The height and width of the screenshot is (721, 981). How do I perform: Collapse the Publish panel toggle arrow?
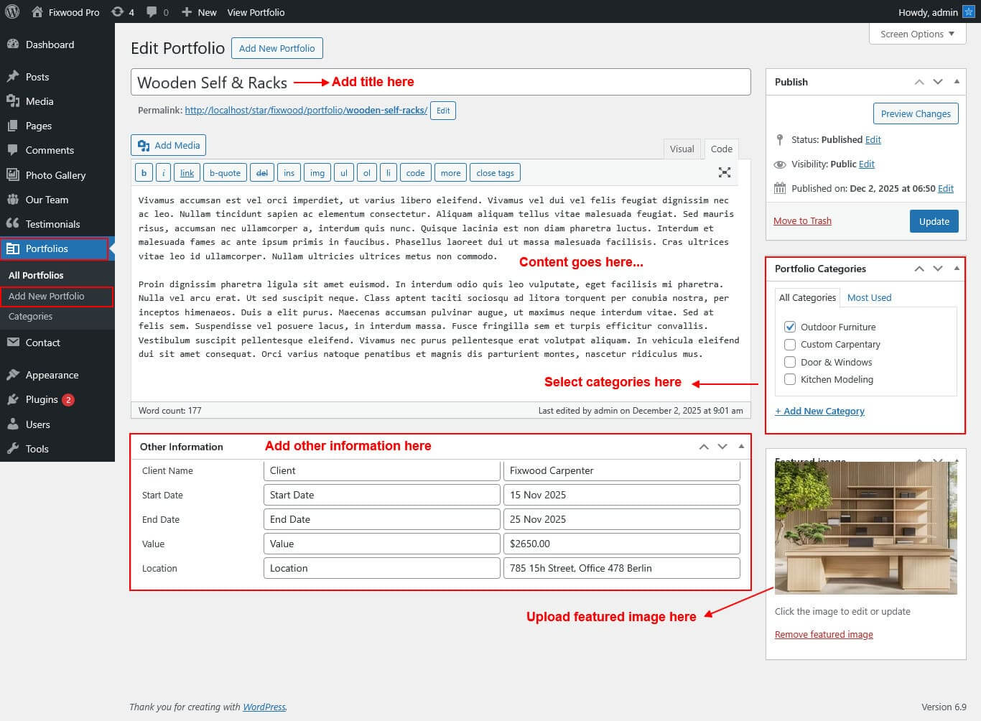[x=957, y=82]
